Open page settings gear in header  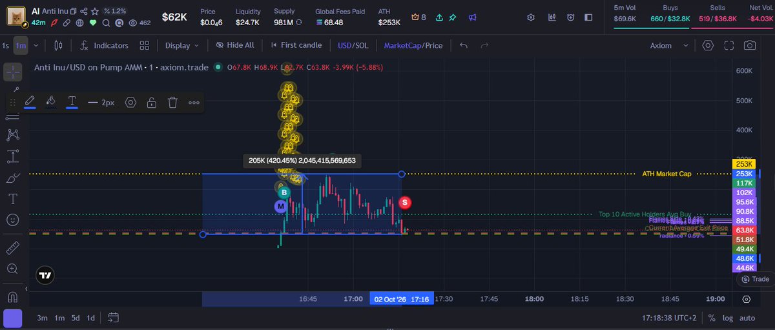pos(531,17)
